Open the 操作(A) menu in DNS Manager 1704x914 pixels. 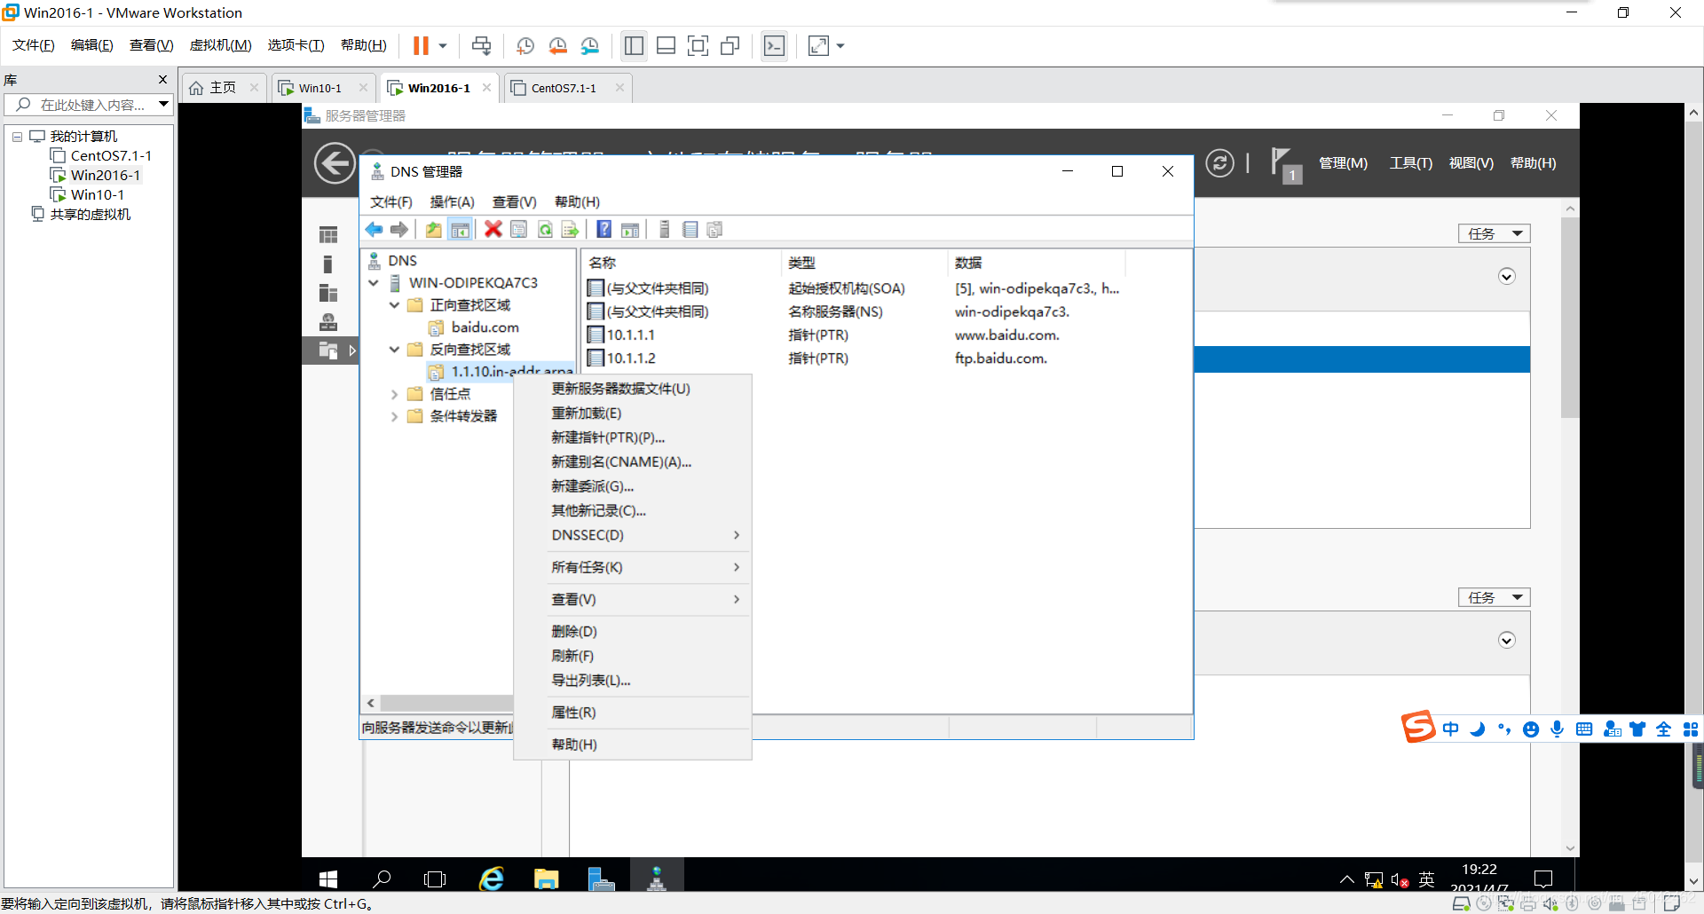[x=453, y=202]
